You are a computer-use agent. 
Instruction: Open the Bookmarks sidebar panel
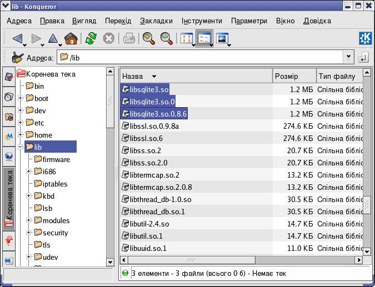[x=9, y=77]
